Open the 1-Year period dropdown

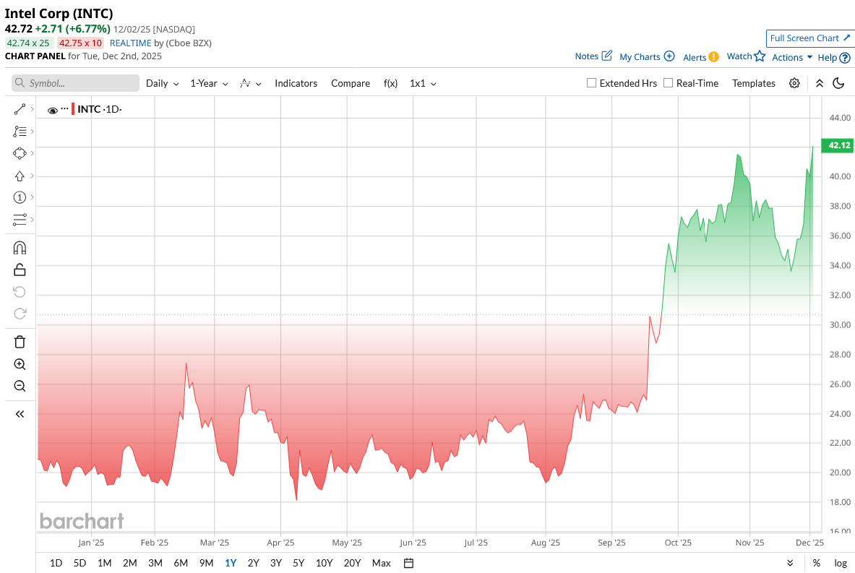209,83
